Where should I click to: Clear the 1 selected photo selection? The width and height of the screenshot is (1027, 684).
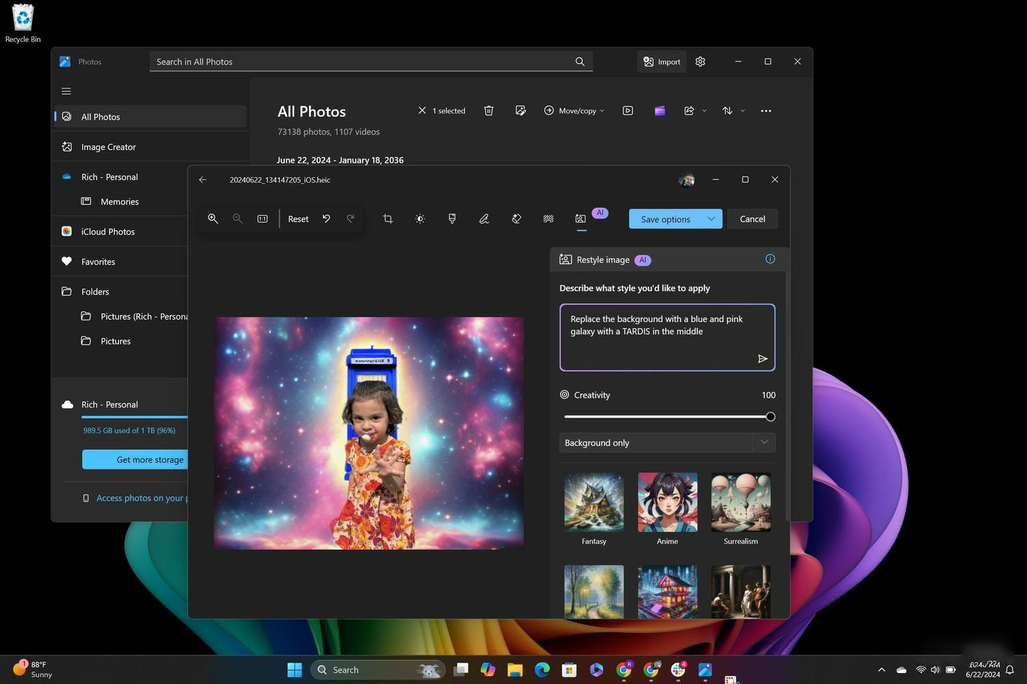tap(422, 110)
